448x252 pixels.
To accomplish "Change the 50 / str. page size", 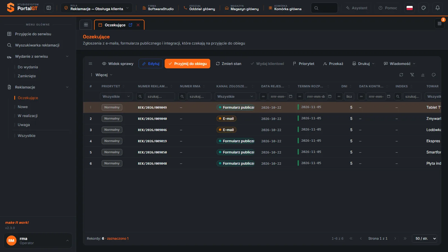I will tap(424, 239).
